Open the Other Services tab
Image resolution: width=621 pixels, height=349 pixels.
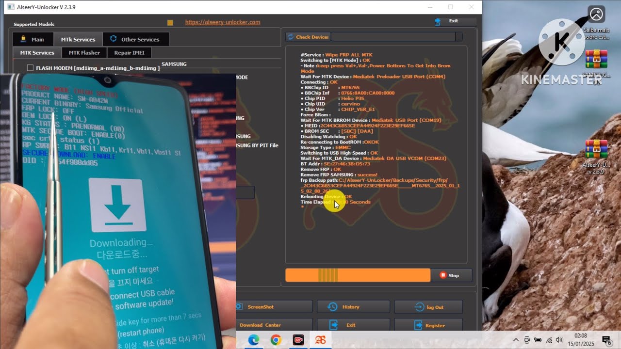pos(135,39)
